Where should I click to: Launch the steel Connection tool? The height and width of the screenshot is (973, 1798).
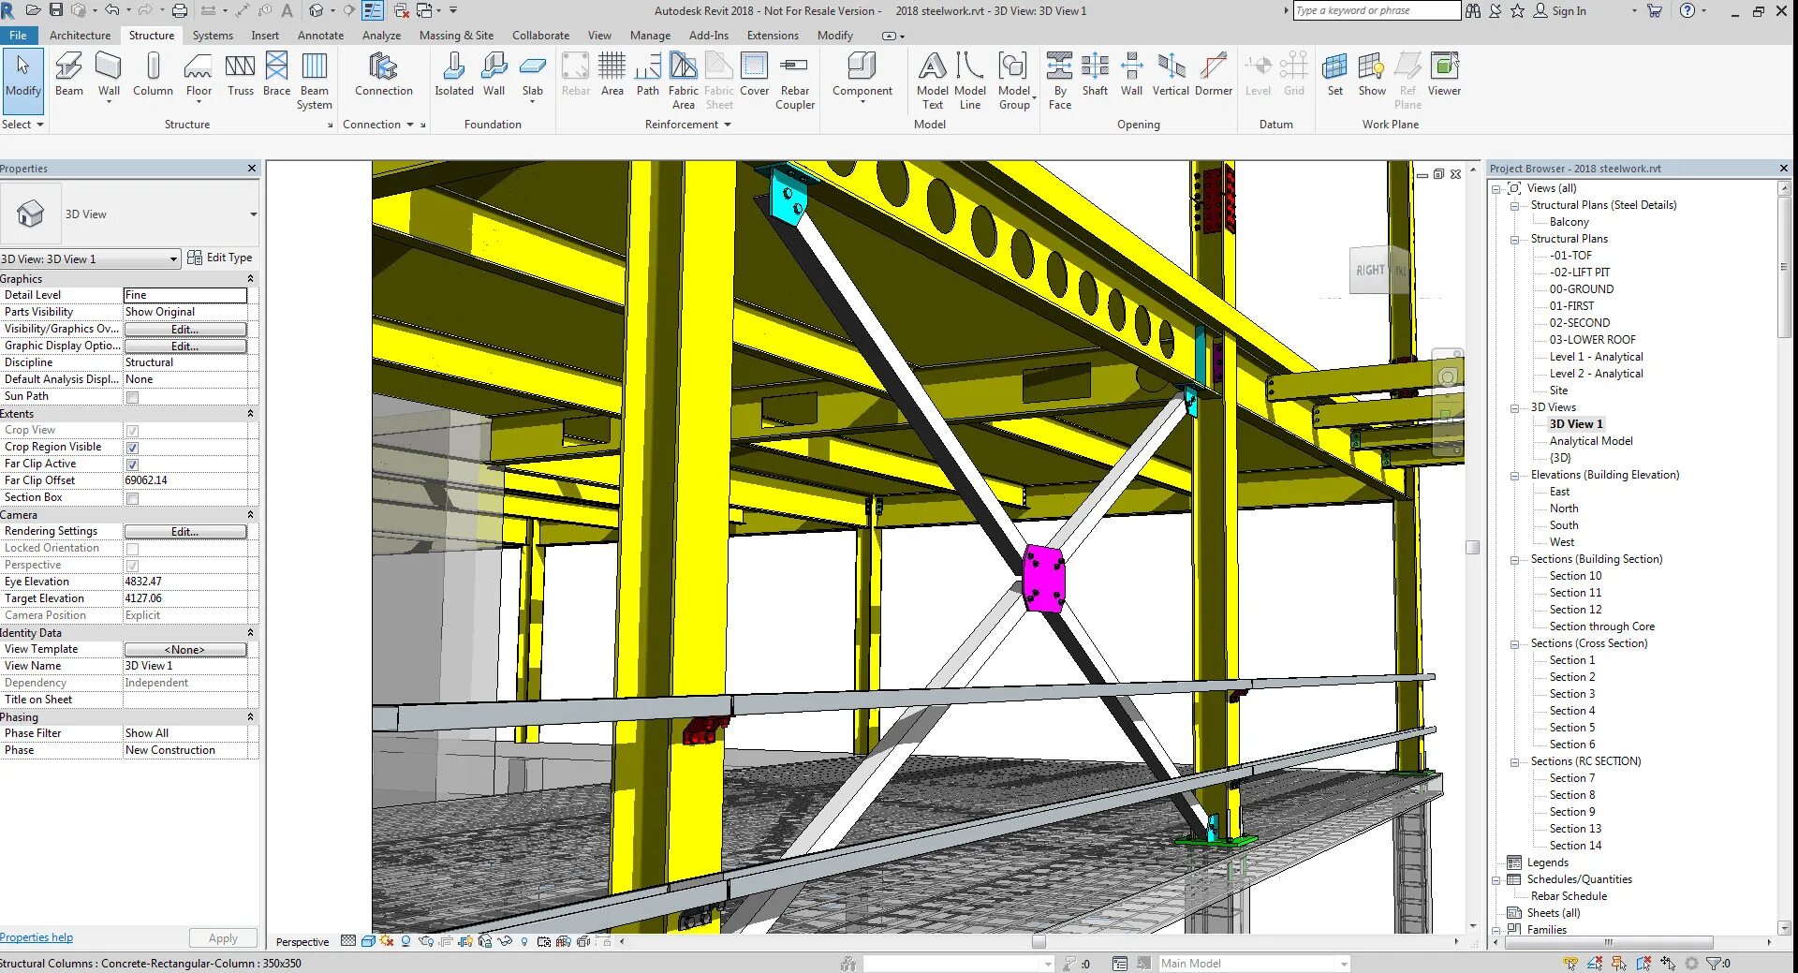point(383,74)
